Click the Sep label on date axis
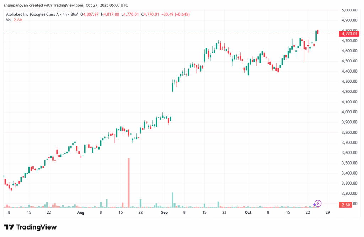The image size is (364, 237). pyautogui.click(x=164, y=213)
